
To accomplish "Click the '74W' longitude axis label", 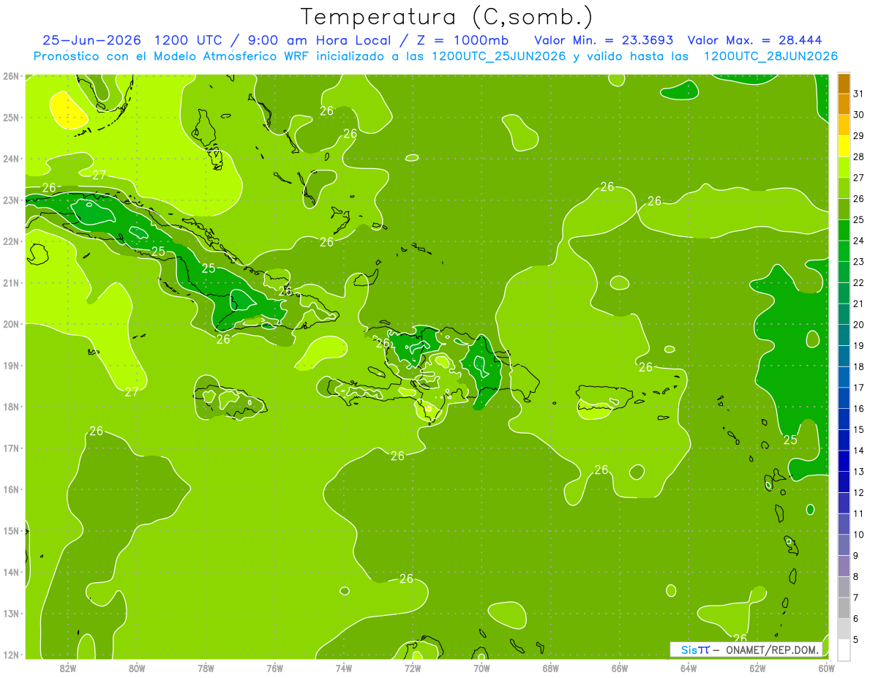I will (344, 667).
